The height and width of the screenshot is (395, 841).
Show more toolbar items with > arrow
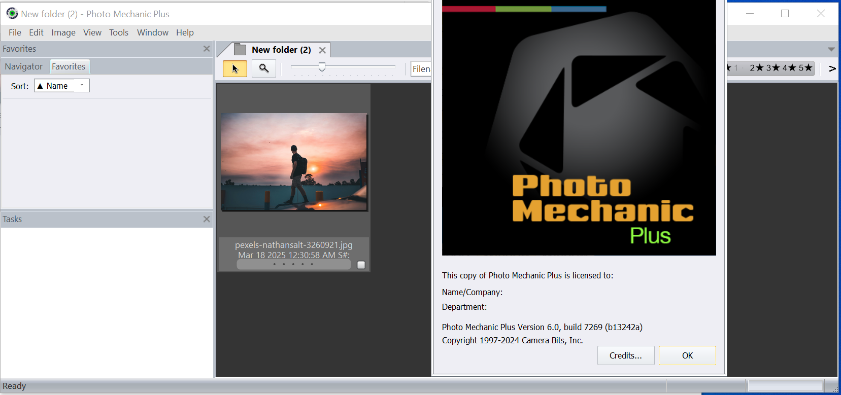tap(832, 68)
